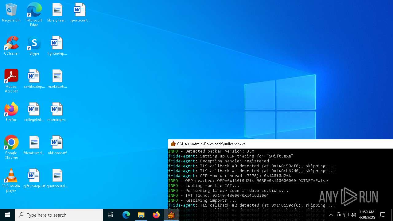Click the 'Detected packer version: 3.x' line
393x221 pixels.
tap(211, 151)
